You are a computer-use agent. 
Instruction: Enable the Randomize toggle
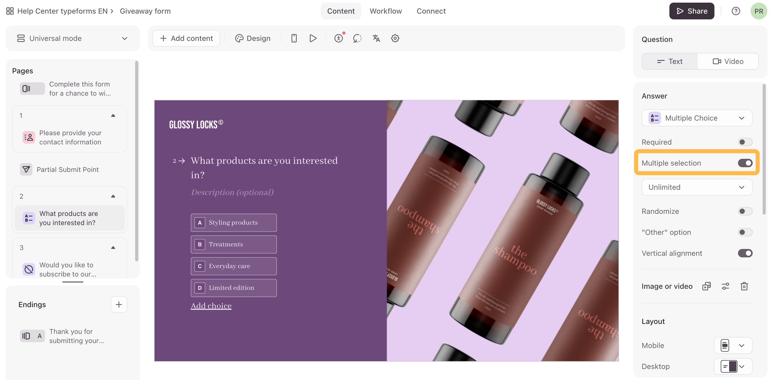(x=745, y=211)
